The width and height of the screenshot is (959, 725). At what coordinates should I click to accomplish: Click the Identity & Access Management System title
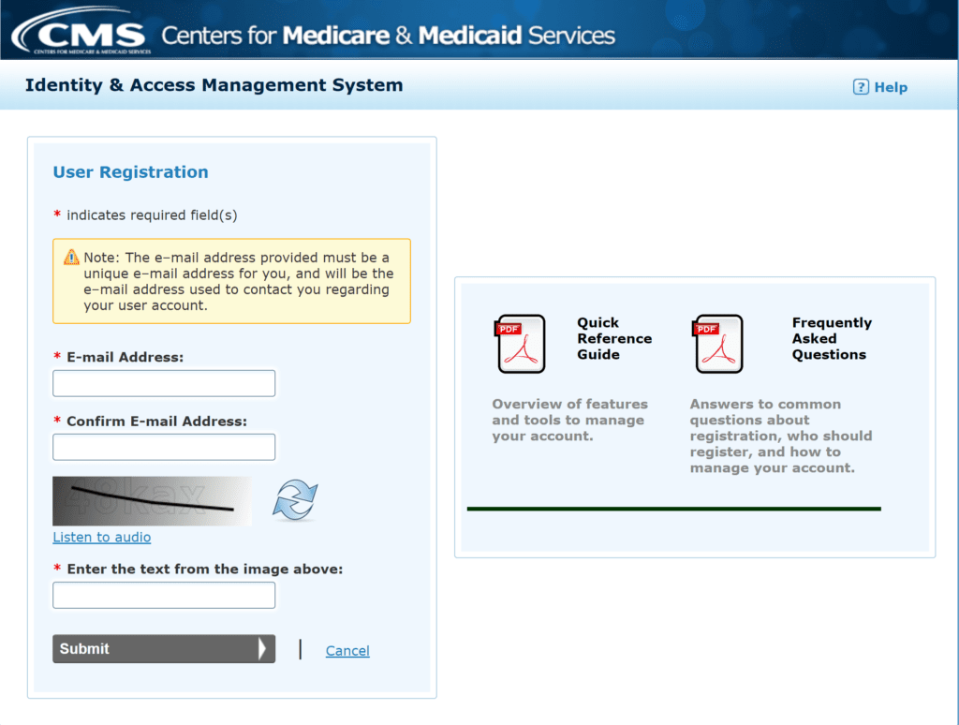point(214,85)
